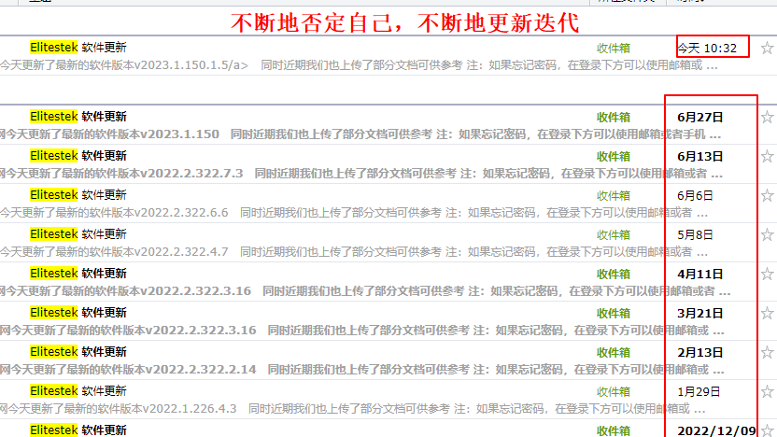Open the 3月21日 preview mentioning v2022.2.322.3.16
This screenshot has height=437, width=777.
click(x=362, y=330)
